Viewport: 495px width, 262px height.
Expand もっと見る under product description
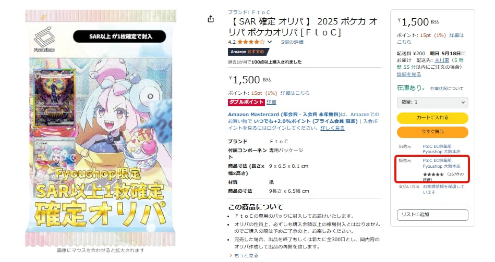[x=244, y=255]
